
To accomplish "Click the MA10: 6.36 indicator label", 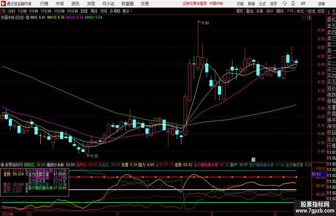I will (56, 18).
